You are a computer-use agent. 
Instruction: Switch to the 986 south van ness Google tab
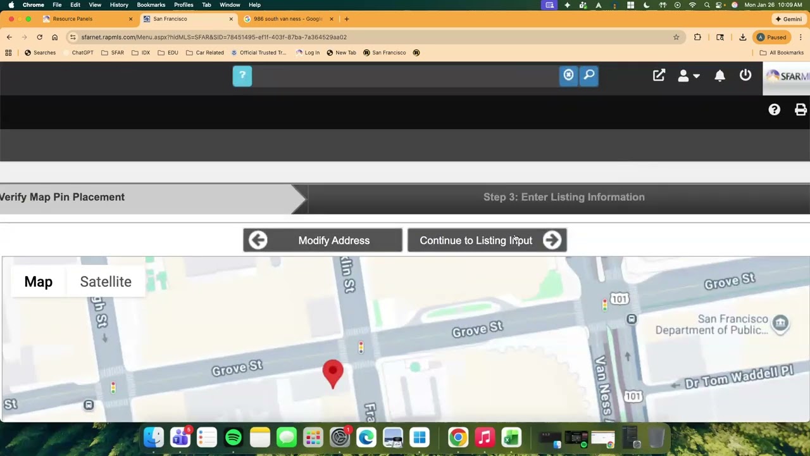pos(288,19)
